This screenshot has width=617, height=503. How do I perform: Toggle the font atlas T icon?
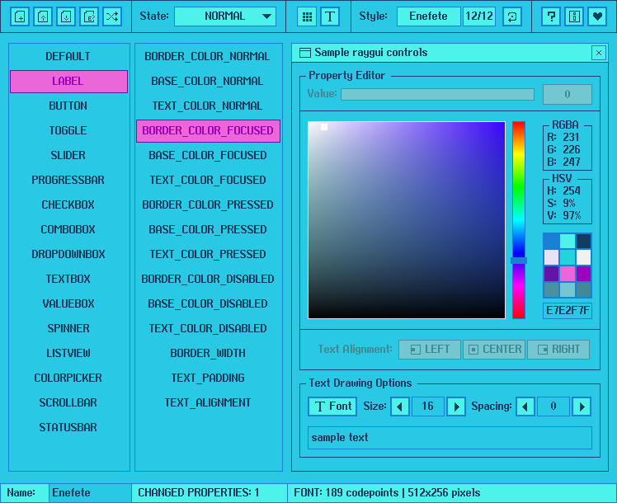(329, 16)
